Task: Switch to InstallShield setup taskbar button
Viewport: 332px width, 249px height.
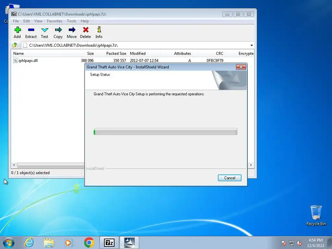Action: [129, 243]
